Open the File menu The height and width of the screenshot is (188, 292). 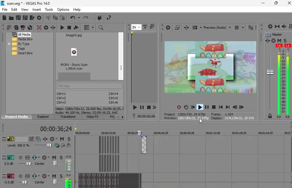pos(5,10)
